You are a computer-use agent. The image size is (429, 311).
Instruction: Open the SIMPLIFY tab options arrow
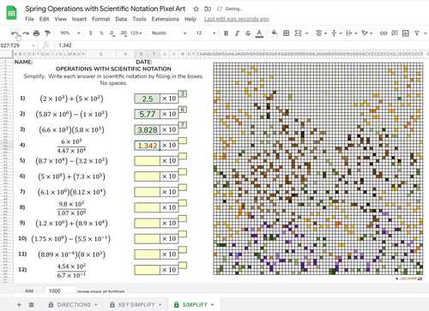click(x=213, y=305)
